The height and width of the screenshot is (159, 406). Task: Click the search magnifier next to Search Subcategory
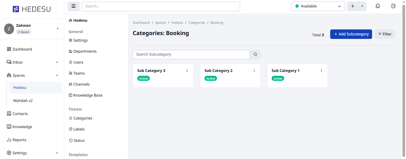click(x=255, y=54)
